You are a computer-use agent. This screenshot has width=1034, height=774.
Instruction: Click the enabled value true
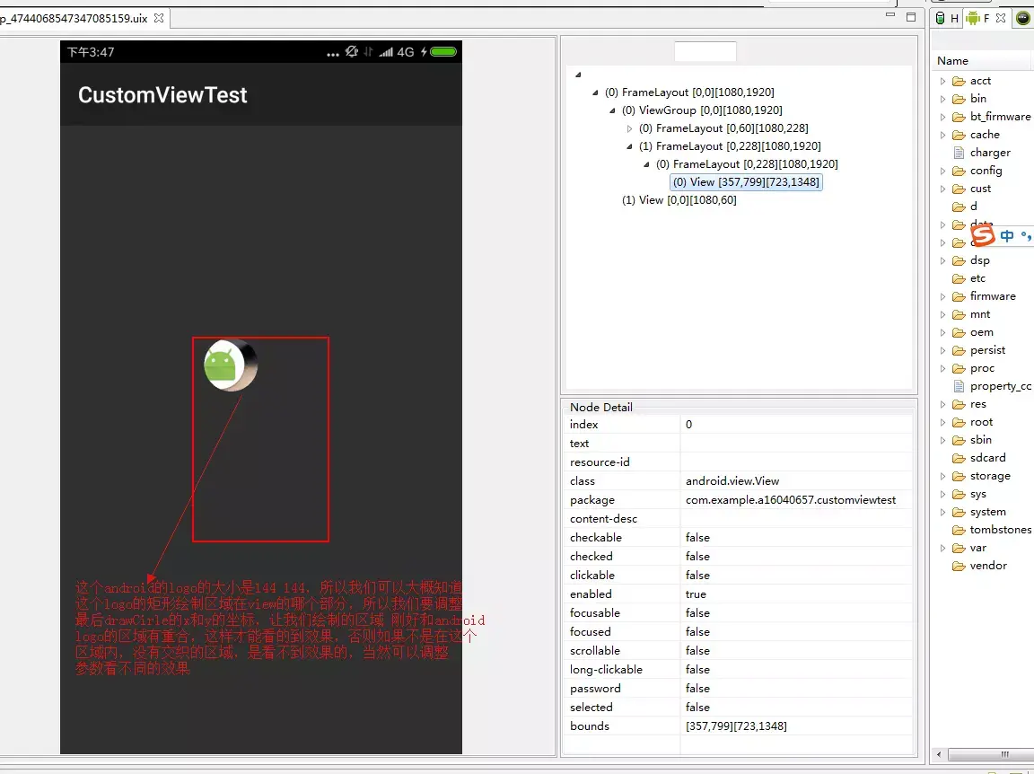[696, 594]
